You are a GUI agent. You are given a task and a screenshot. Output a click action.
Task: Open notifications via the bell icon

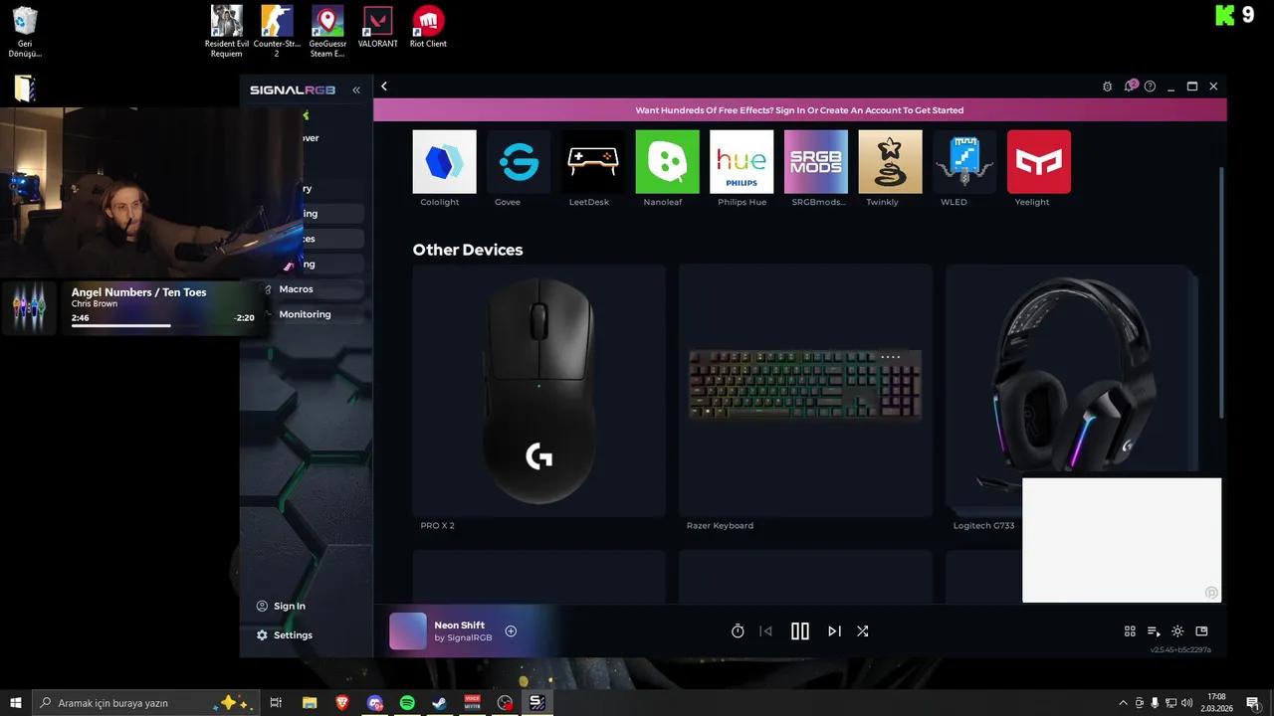1130,87
